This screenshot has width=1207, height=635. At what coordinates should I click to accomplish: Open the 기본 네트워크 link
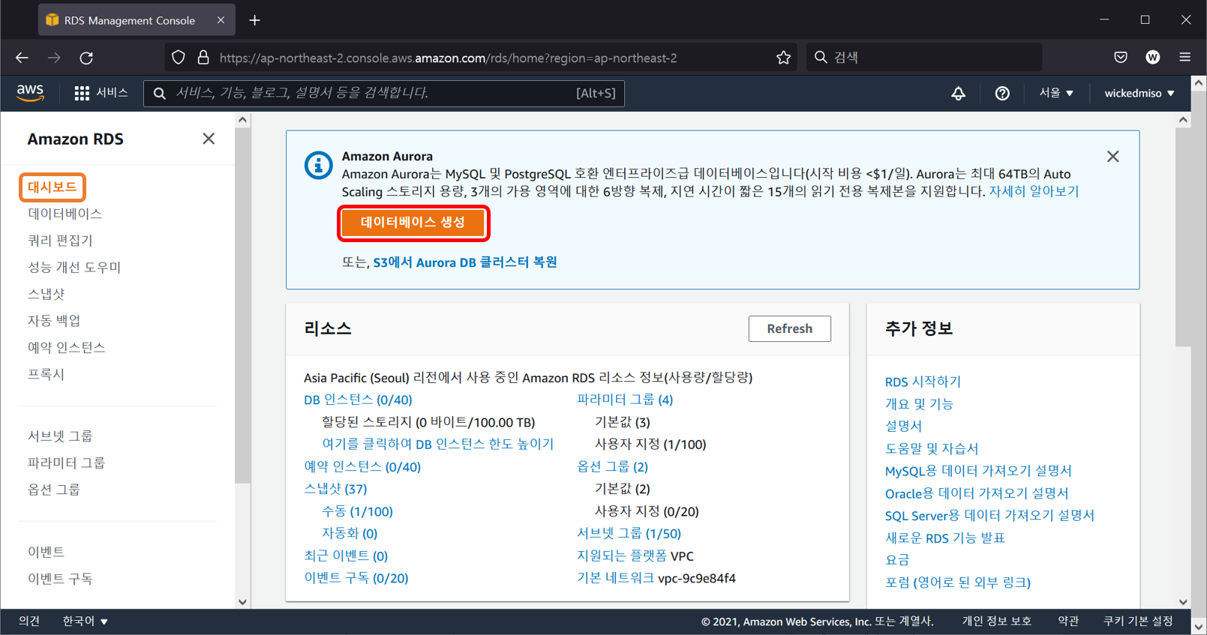click(615, 578)
